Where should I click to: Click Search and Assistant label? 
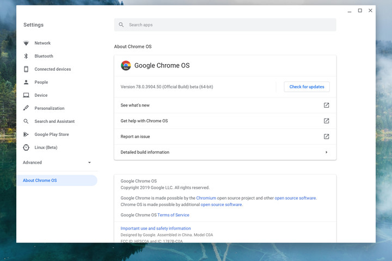(x=54, y=121)
